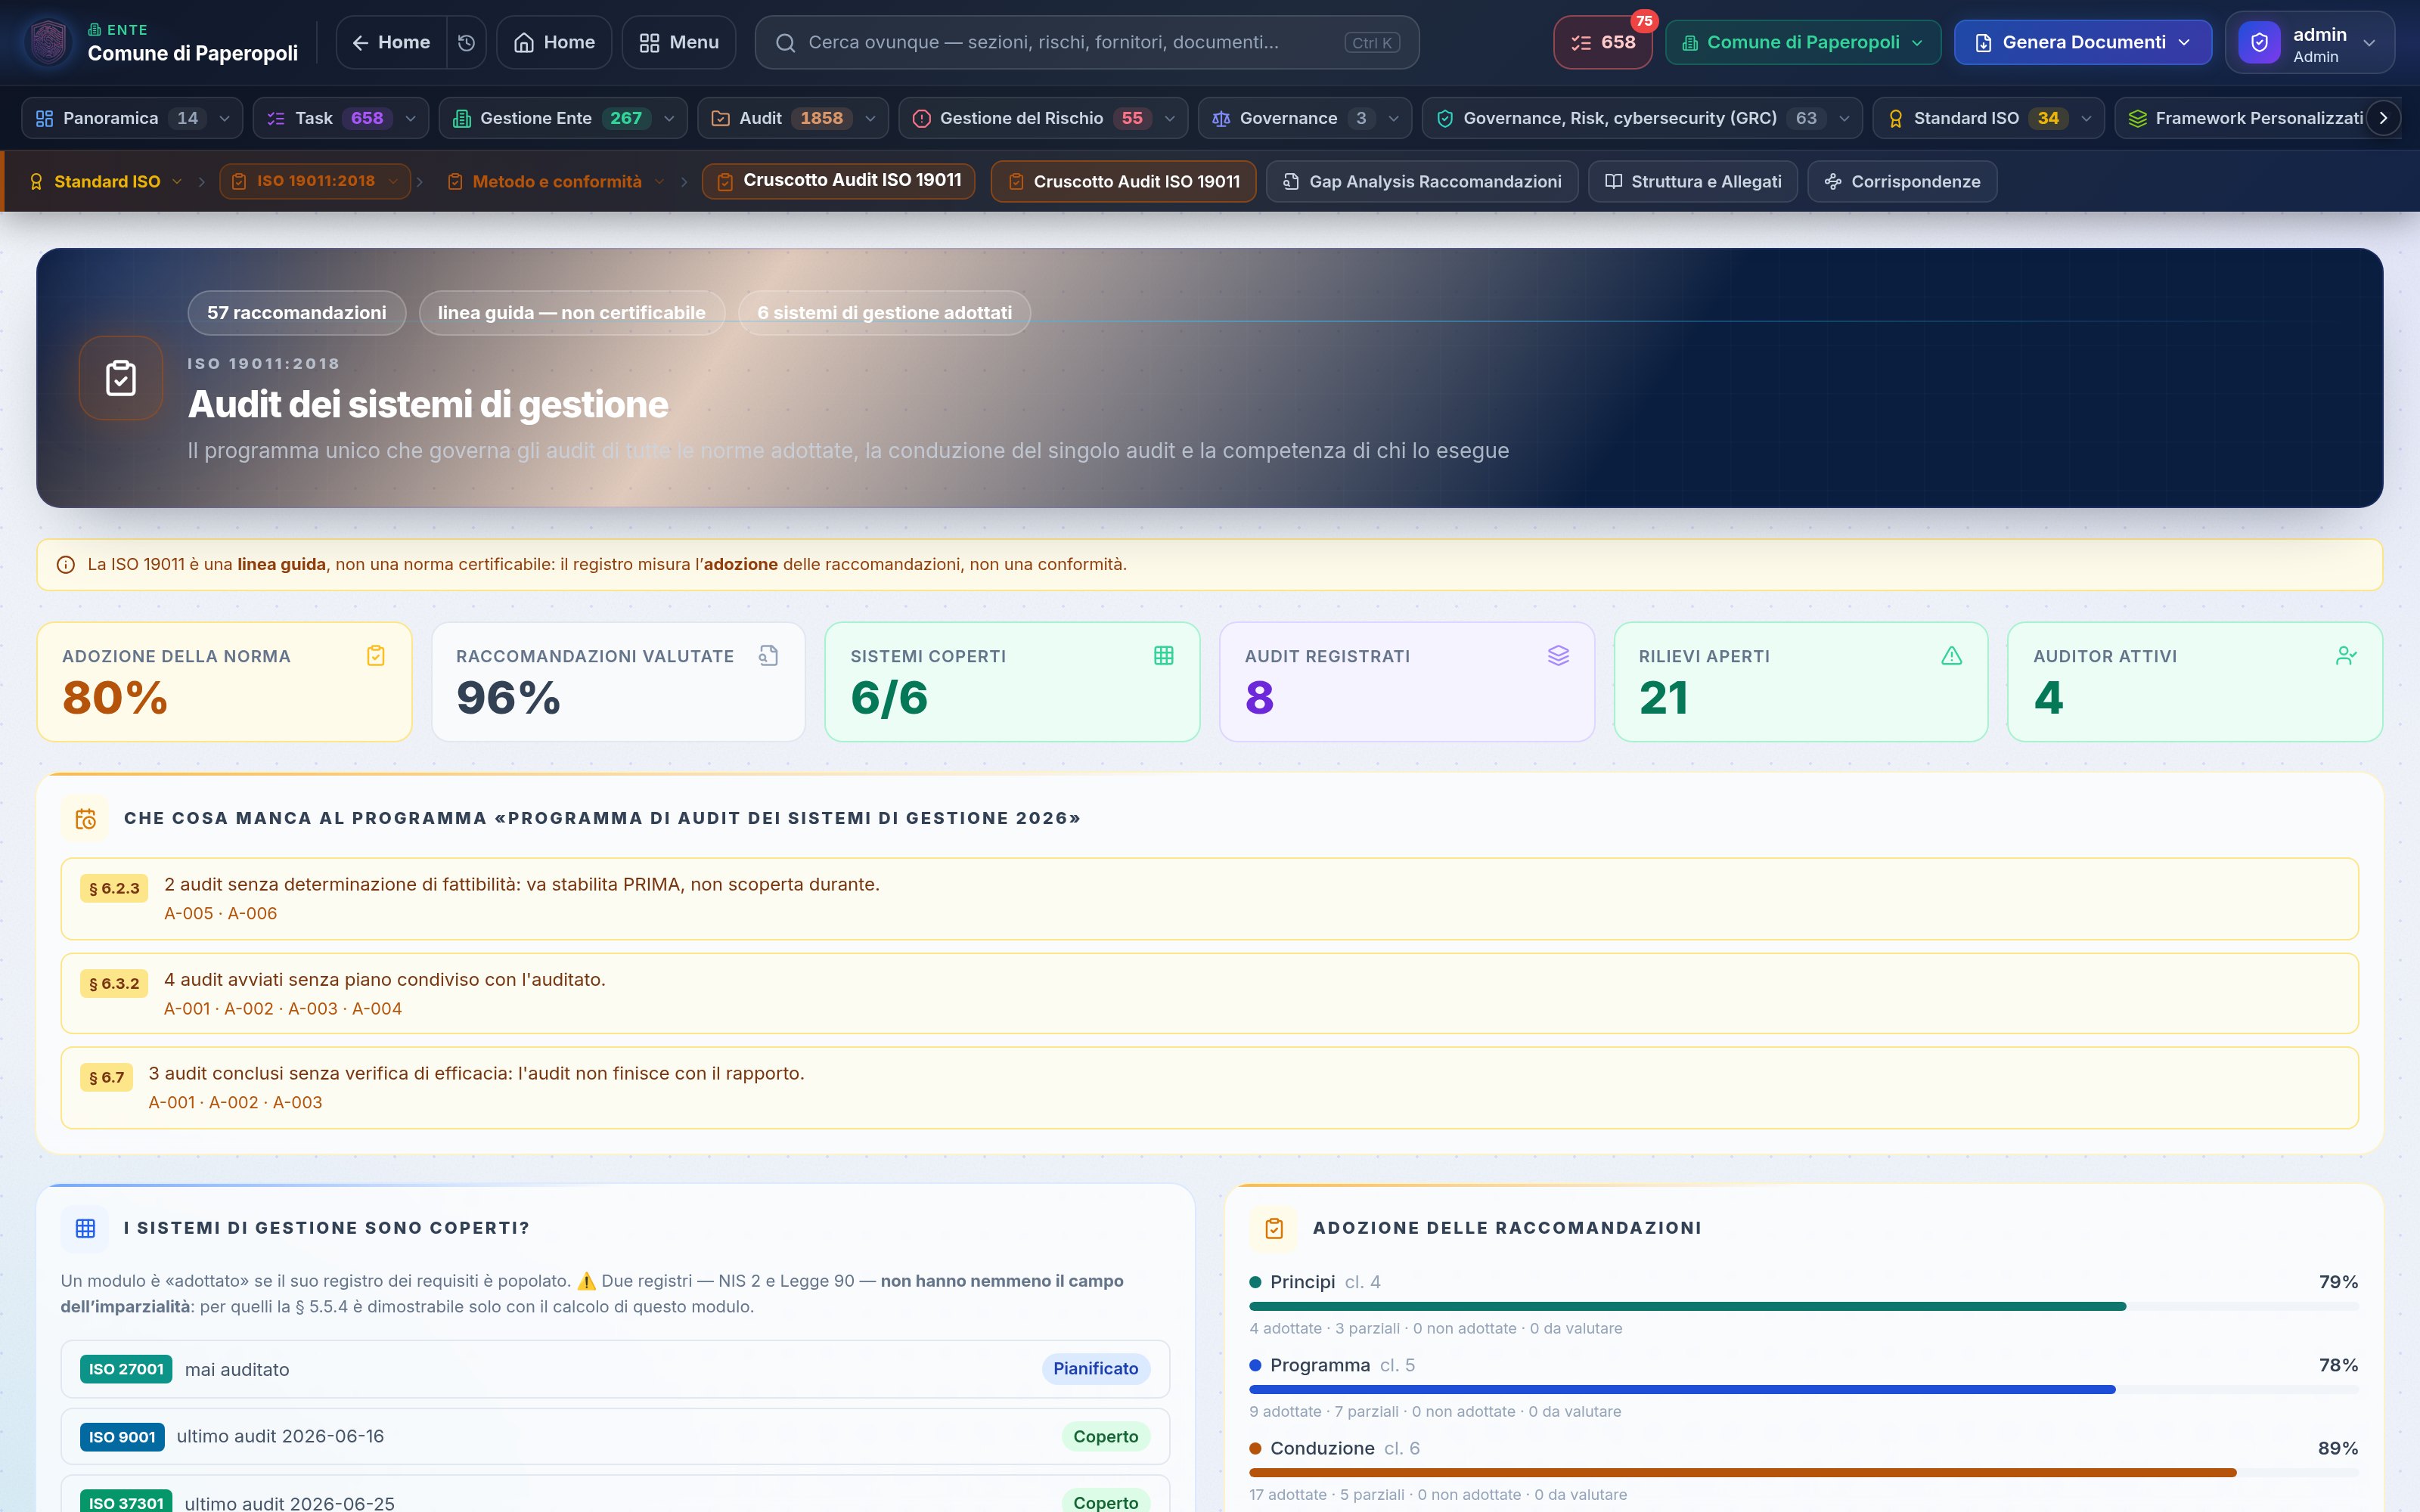Click the Cruscotto Audit ISO 19011 breadcrumb

point(838,181)
